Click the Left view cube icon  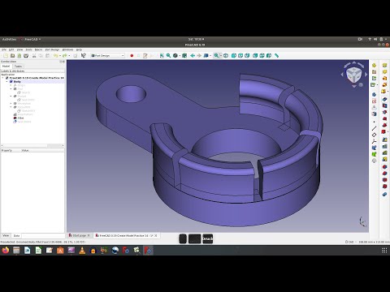click(269, 55)
